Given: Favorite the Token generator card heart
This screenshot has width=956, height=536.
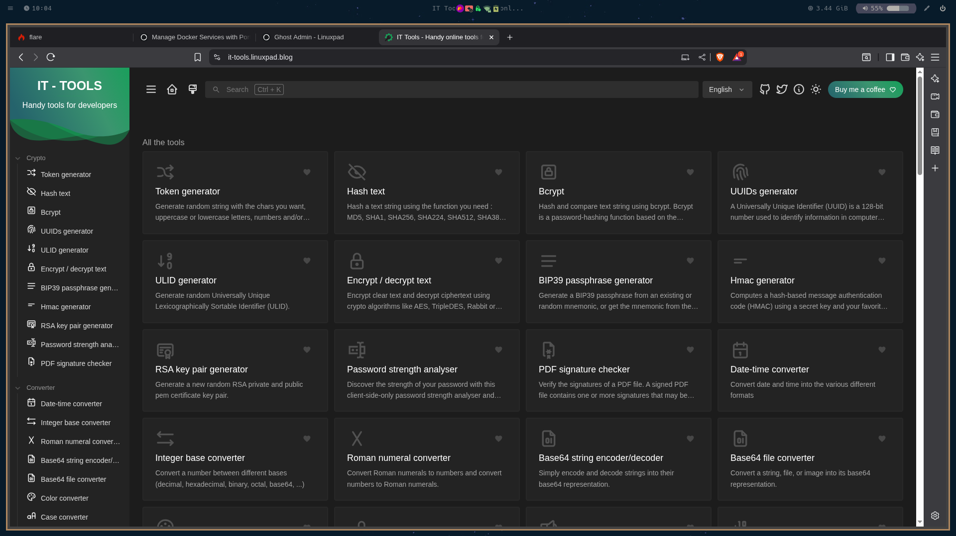Looking at the screenshot, I should (x=307, y=172).
